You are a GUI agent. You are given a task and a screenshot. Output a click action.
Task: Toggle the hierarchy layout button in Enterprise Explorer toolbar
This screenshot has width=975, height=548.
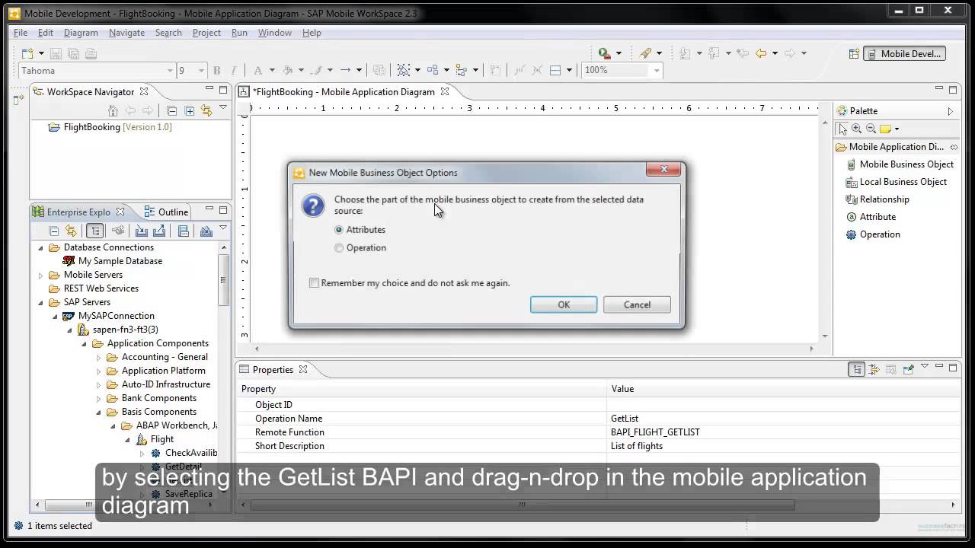tap(94, 231)
